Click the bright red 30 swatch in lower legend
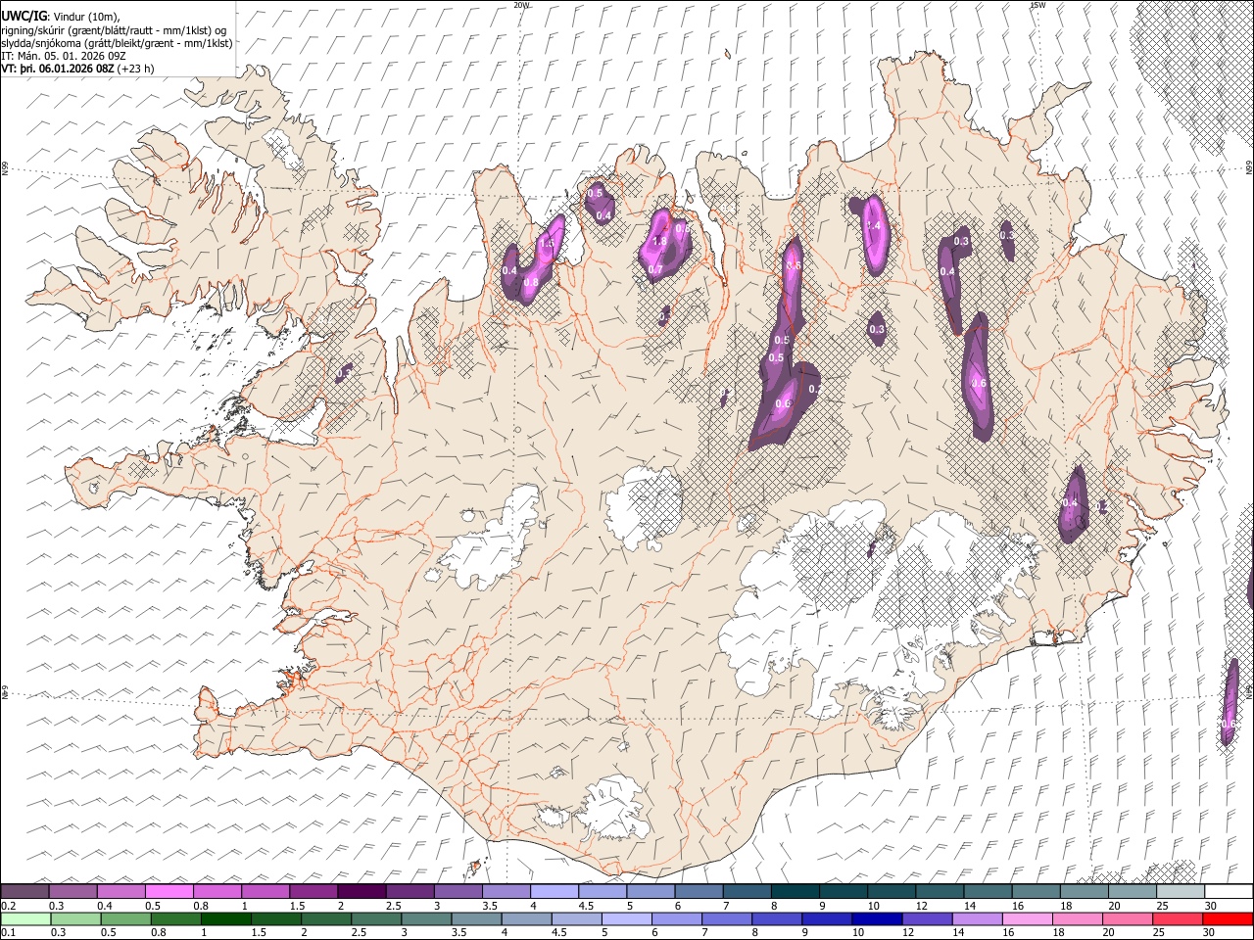The image size is (1254, 940). coord(1228,918)
